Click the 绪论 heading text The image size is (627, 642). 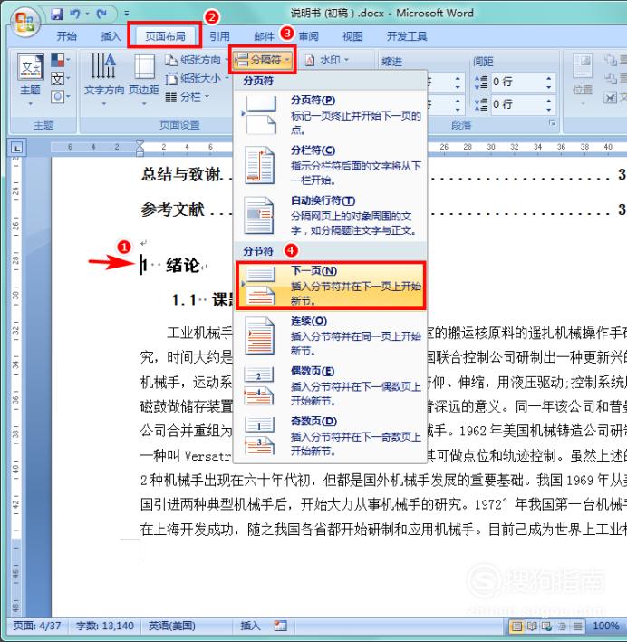[x=183, y=265]
